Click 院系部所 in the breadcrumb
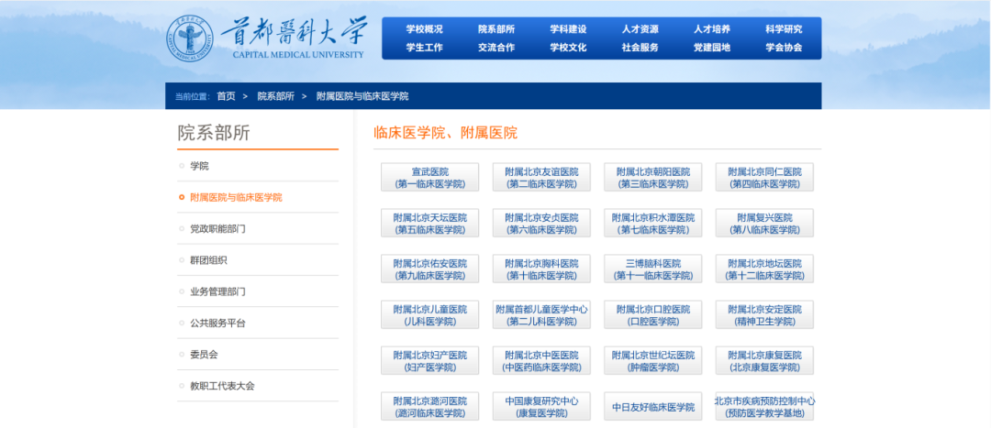 pos(275,96)
